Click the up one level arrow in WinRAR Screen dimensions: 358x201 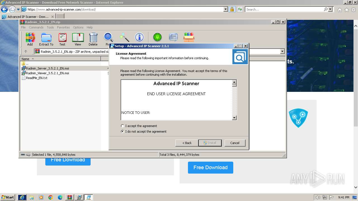tap(26, 51)
